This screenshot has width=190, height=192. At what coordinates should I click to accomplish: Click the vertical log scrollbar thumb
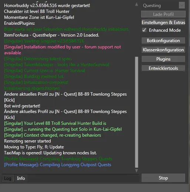(x=136, y=112)
